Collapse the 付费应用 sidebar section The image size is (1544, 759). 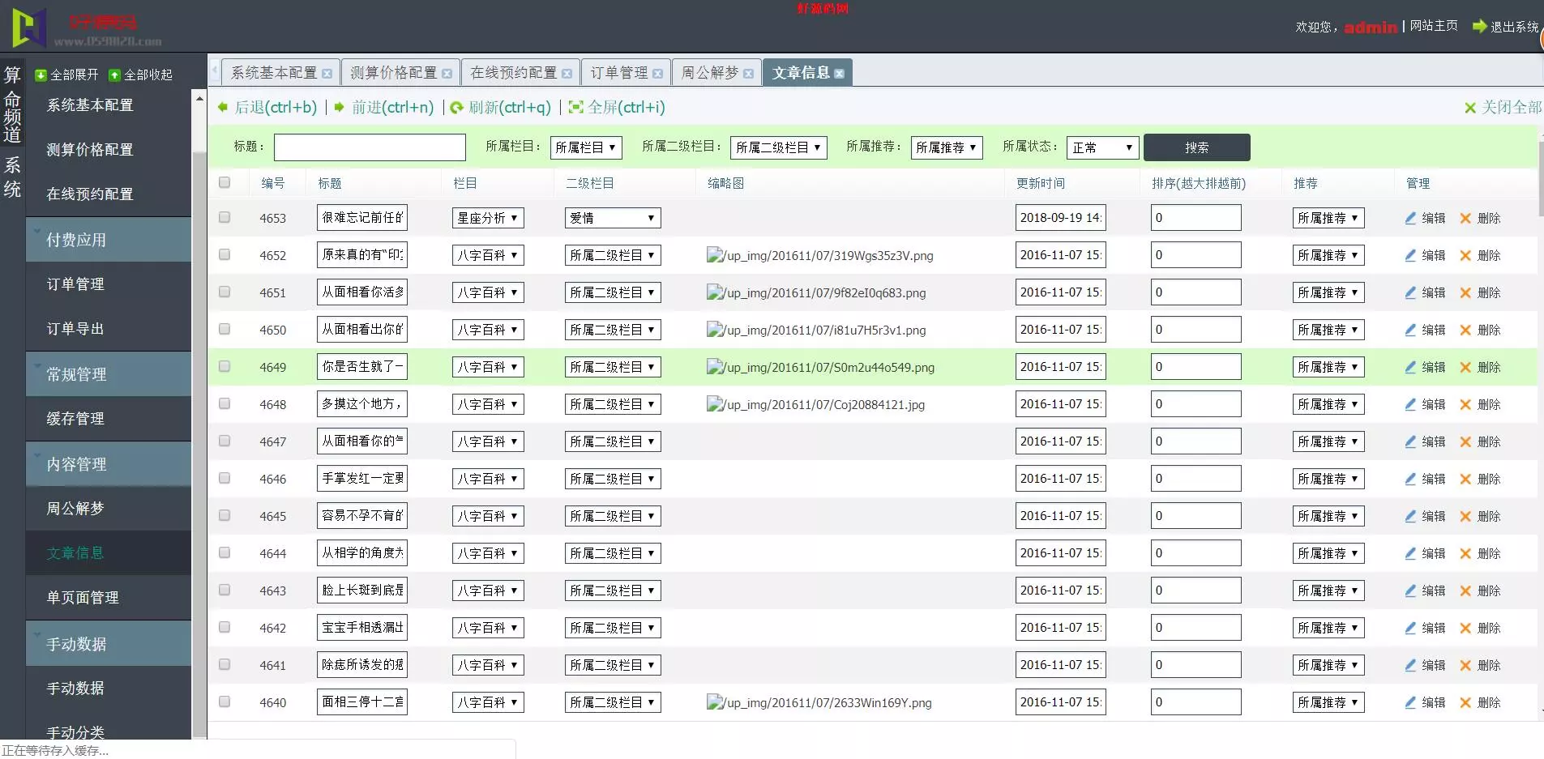click(x=109, y=240)
